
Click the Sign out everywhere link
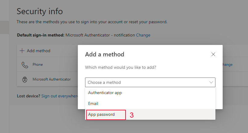tap(60, 96)
